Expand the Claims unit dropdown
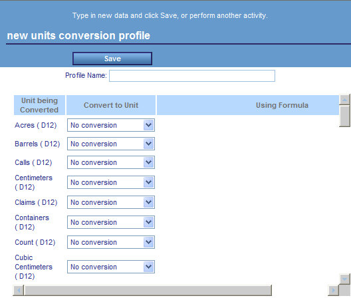The height and width of the screenshot is (298, 351). 111,202
